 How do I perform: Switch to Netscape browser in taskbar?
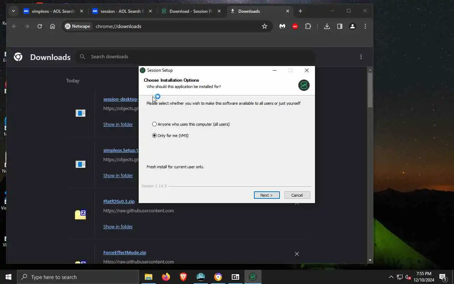click(201, 277)
